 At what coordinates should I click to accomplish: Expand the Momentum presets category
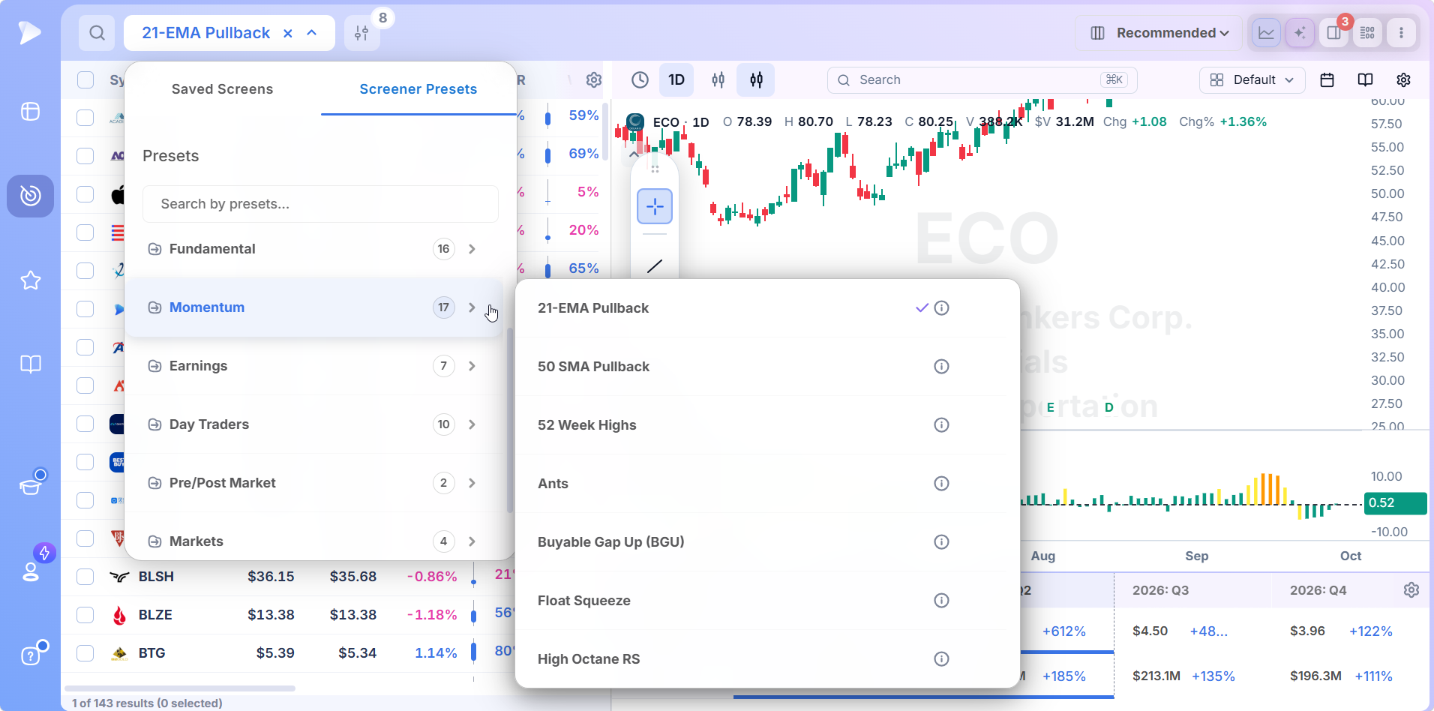(x=313, y=307)
